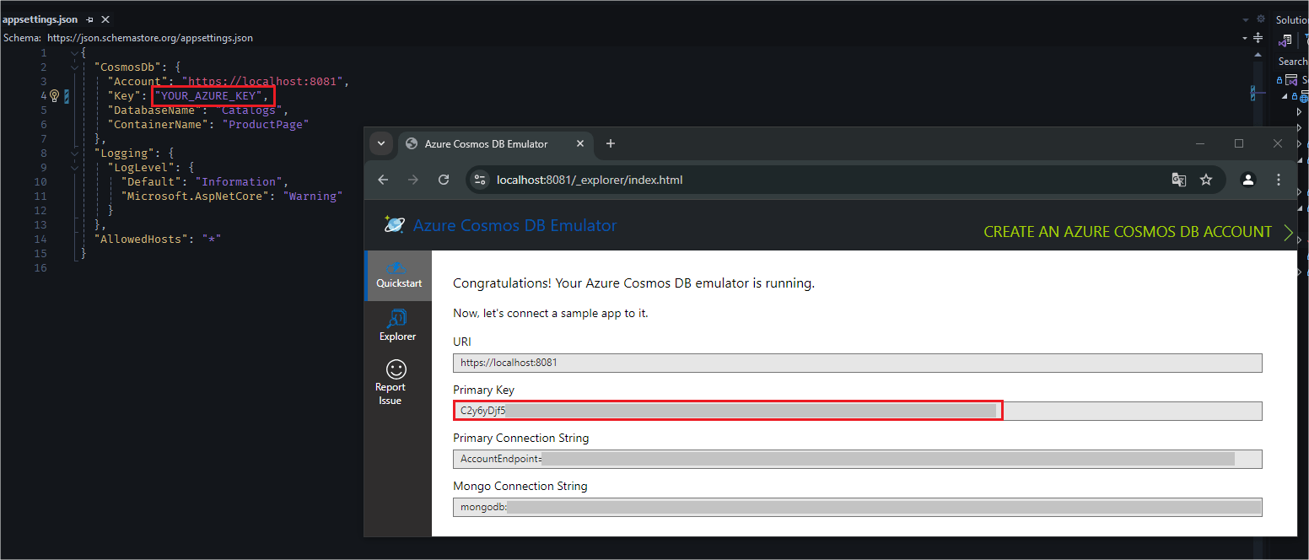Open the Chrome three-dot menu
The width and height of the screenshot is (1309, 560).
click(1279, 180)
